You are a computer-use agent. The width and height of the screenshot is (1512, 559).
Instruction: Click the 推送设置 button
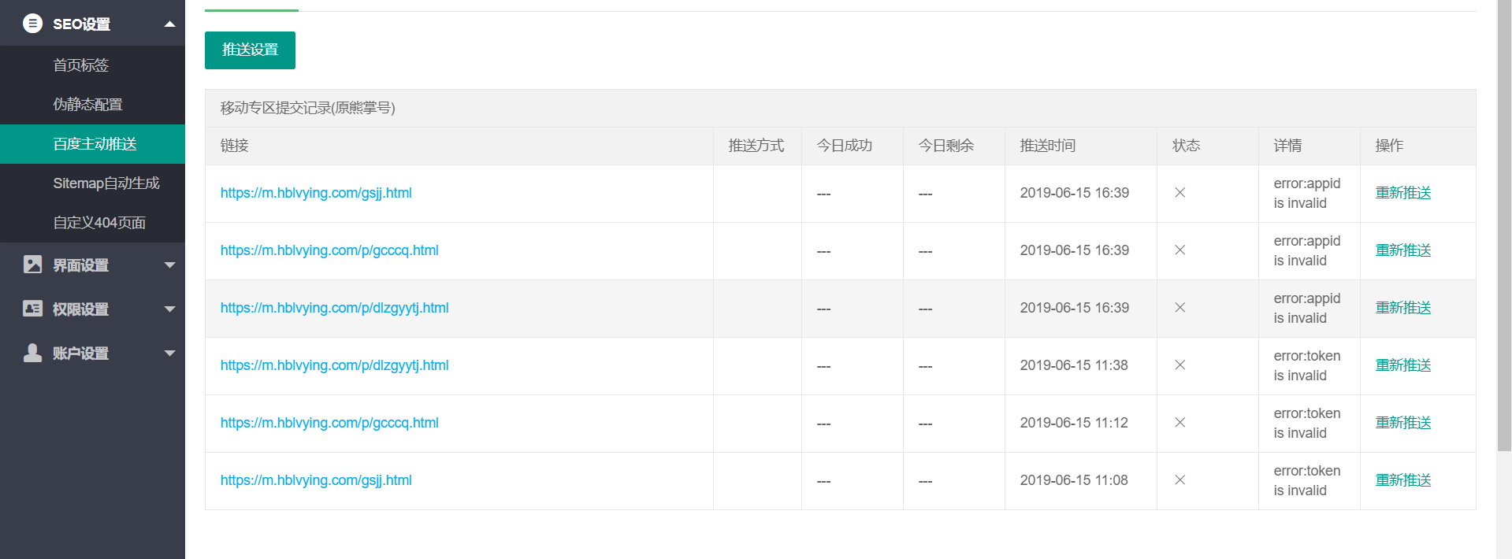pos(250,50)
